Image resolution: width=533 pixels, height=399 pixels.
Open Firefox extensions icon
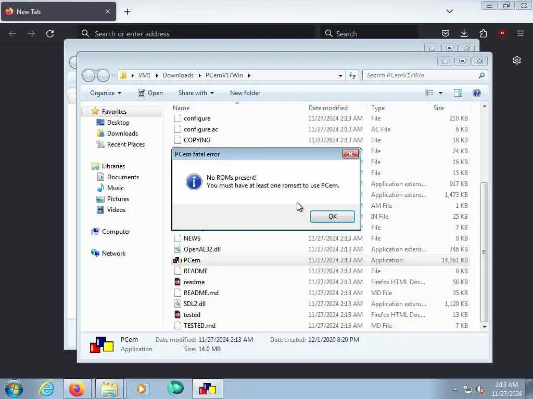click(483, 33)
